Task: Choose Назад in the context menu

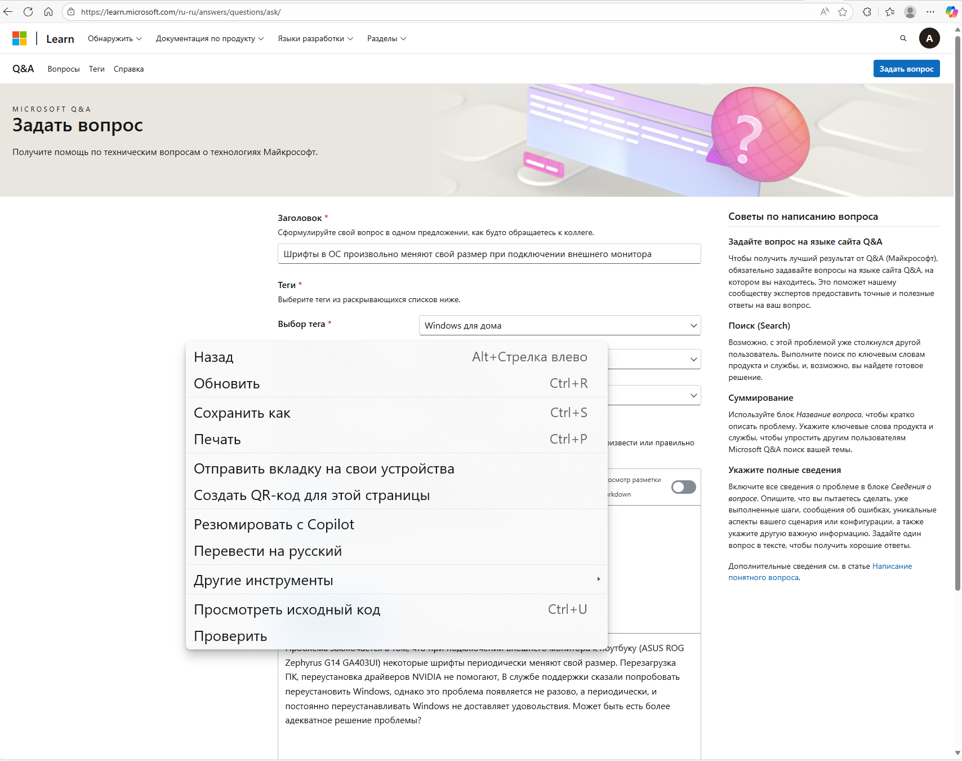Action: (x=397, y=357)
